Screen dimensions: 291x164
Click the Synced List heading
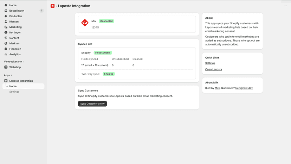[85, 44]
